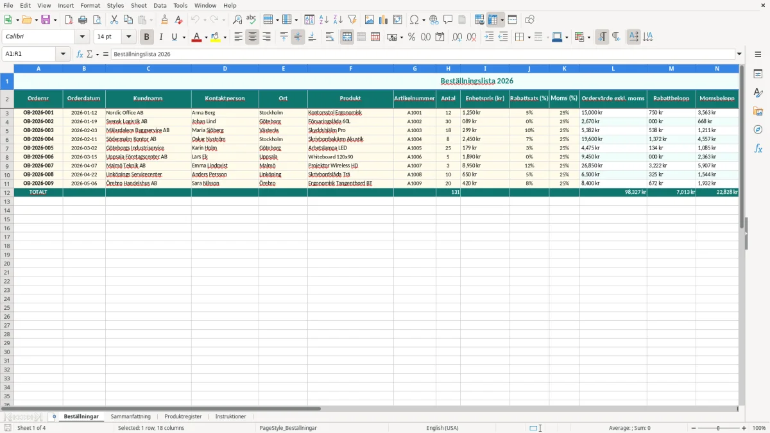The image size is (770, 433).
Task: Expand the Name Box dropdown arrow
Action: 64,54
